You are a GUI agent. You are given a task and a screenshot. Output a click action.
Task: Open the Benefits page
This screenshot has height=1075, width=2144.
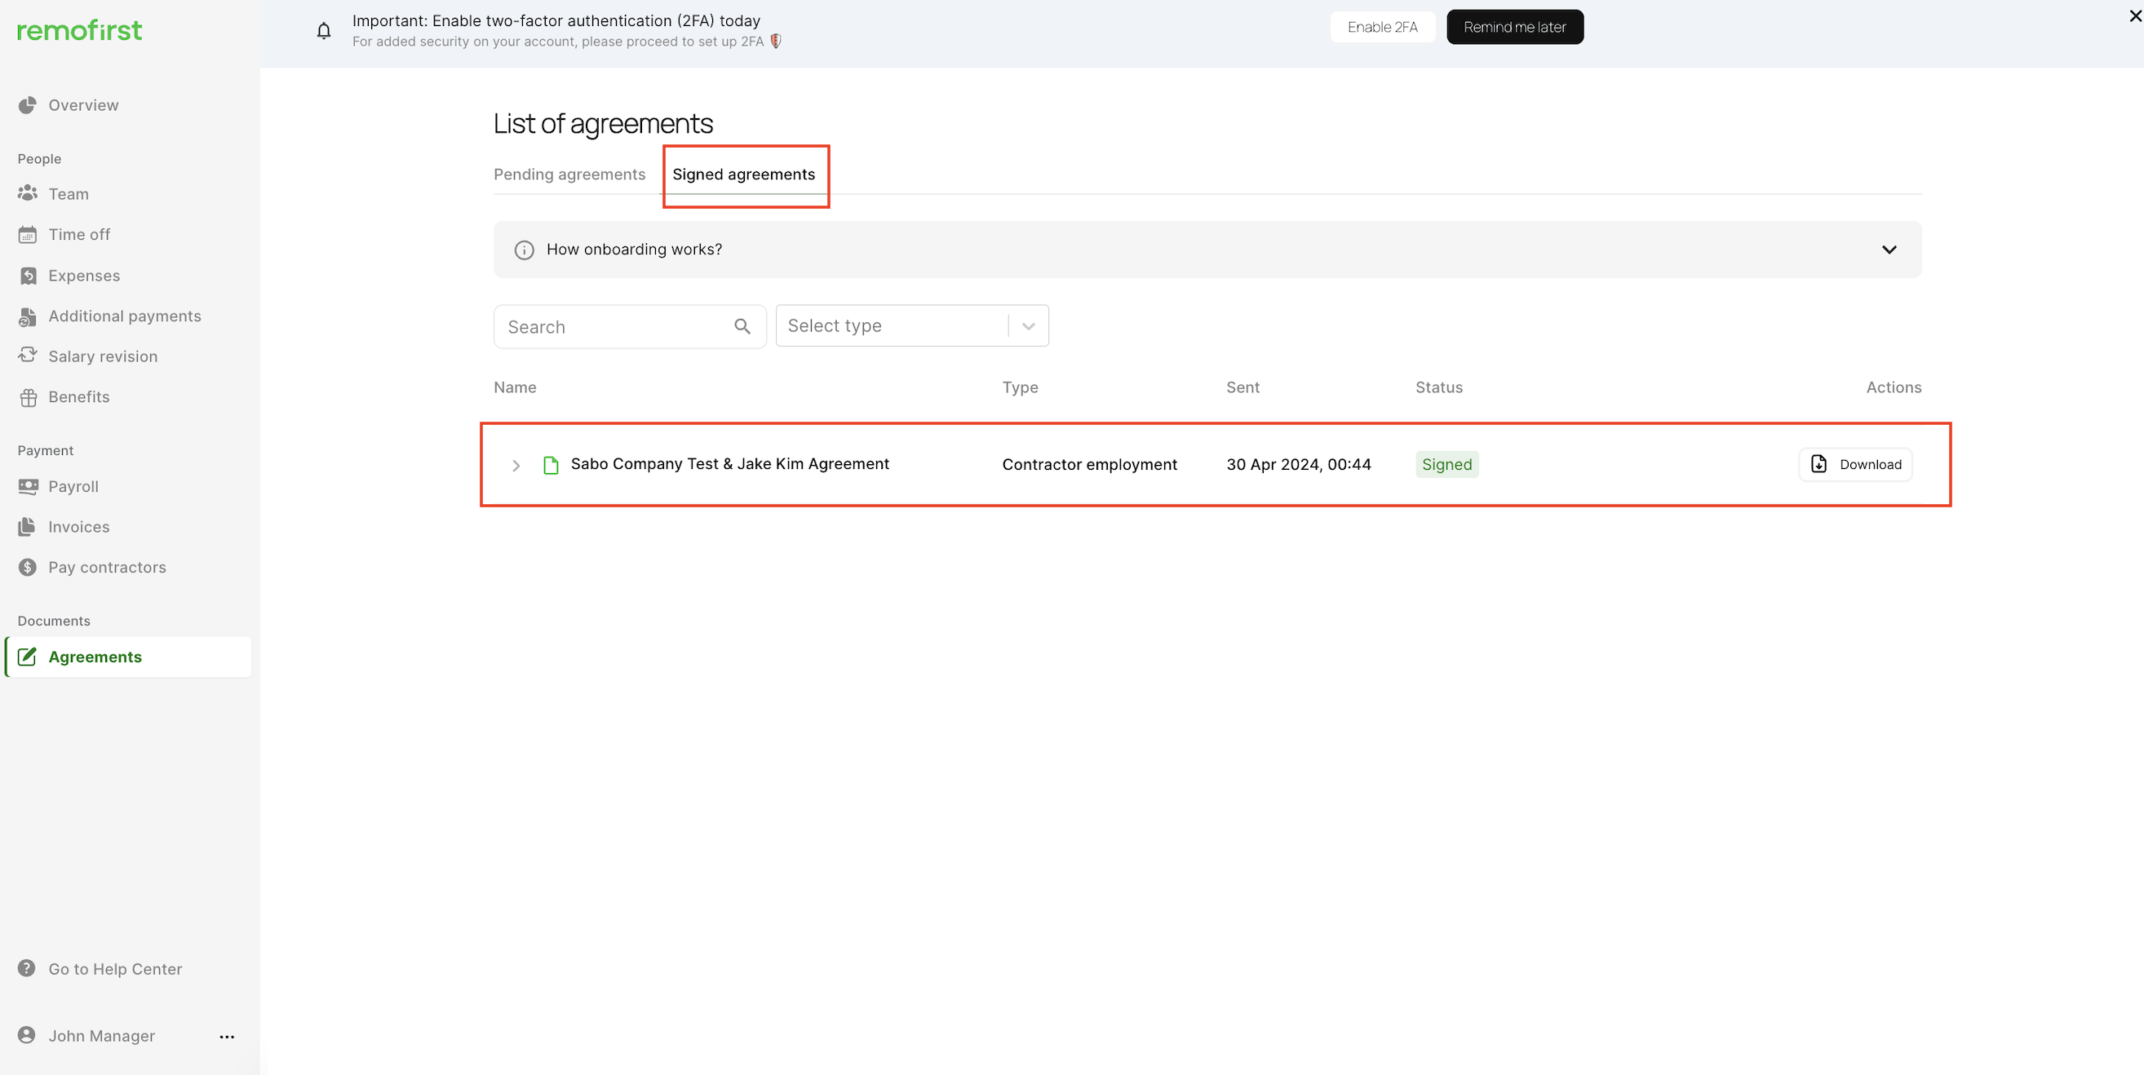(79, 397)
